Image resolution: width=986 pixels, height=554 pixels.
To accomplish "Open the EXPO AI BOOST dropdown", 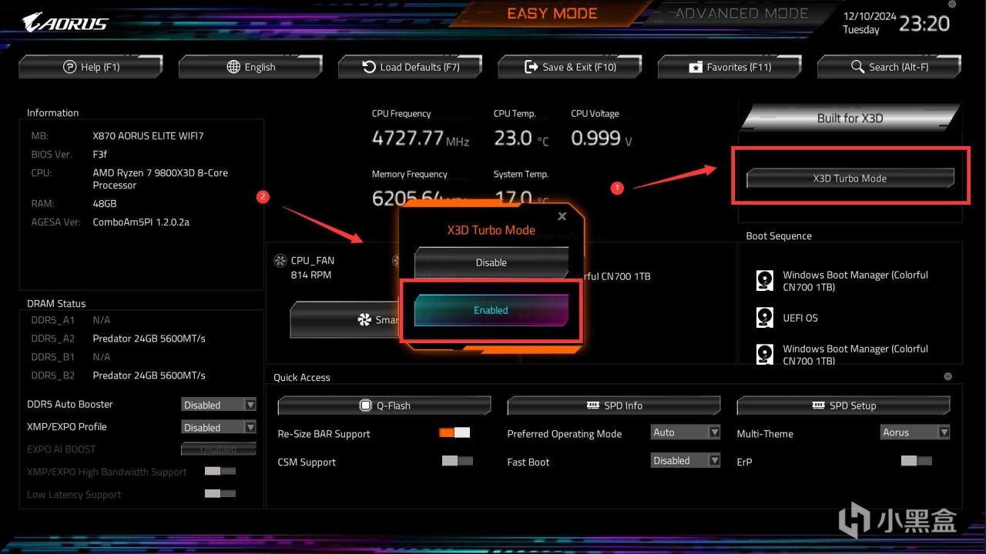I will (x=219, y=449).
